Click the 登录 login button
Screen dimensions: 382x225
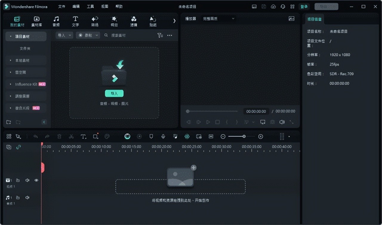click(x=304, y=7)
